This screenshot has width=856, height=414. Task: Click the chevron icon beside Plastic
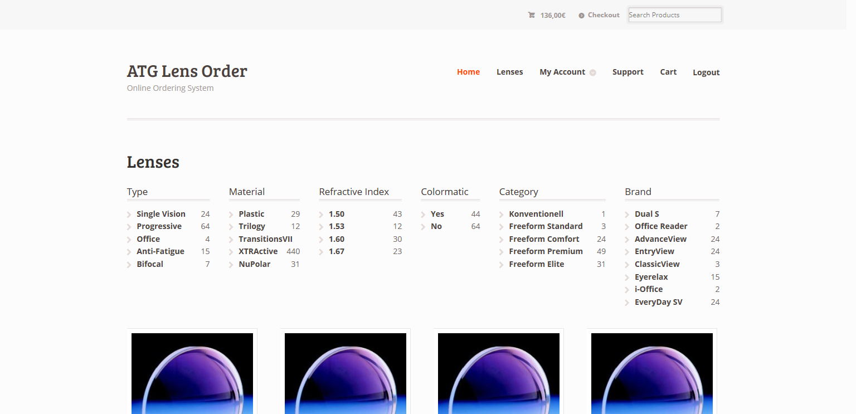(232, 215)
